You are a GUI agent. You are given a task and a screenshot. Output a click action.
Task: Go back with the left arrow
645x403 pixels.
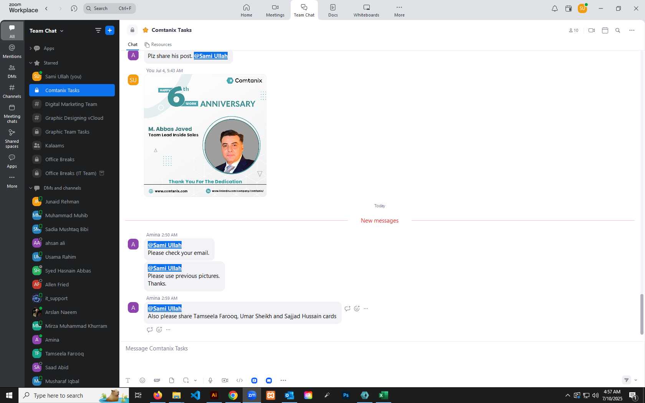coord(46,8)
